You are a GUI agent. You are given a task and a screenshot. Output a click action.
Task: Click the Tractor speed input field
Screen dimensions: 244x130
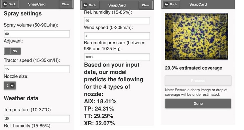point(37,69)
